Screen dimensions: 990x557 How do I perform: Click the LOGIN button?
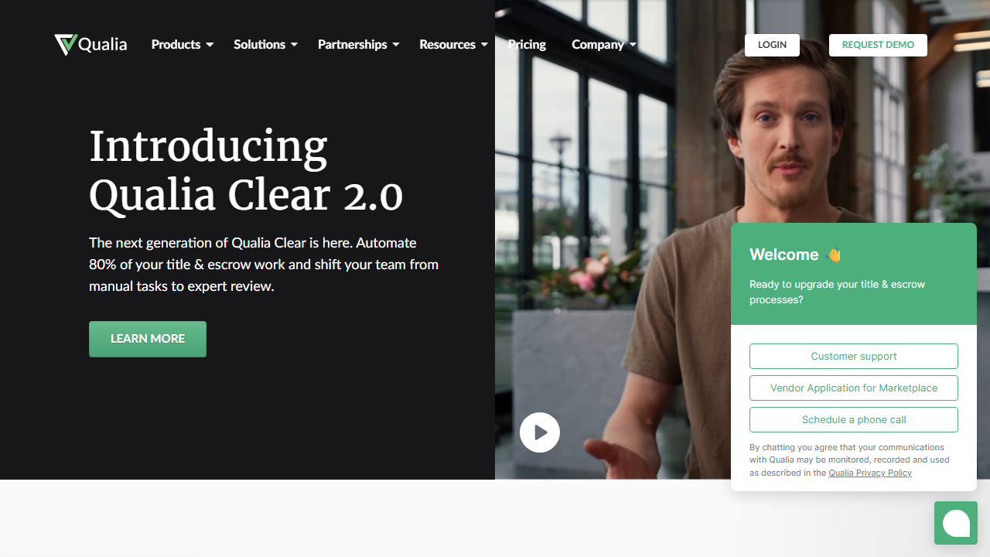[772, 45]
